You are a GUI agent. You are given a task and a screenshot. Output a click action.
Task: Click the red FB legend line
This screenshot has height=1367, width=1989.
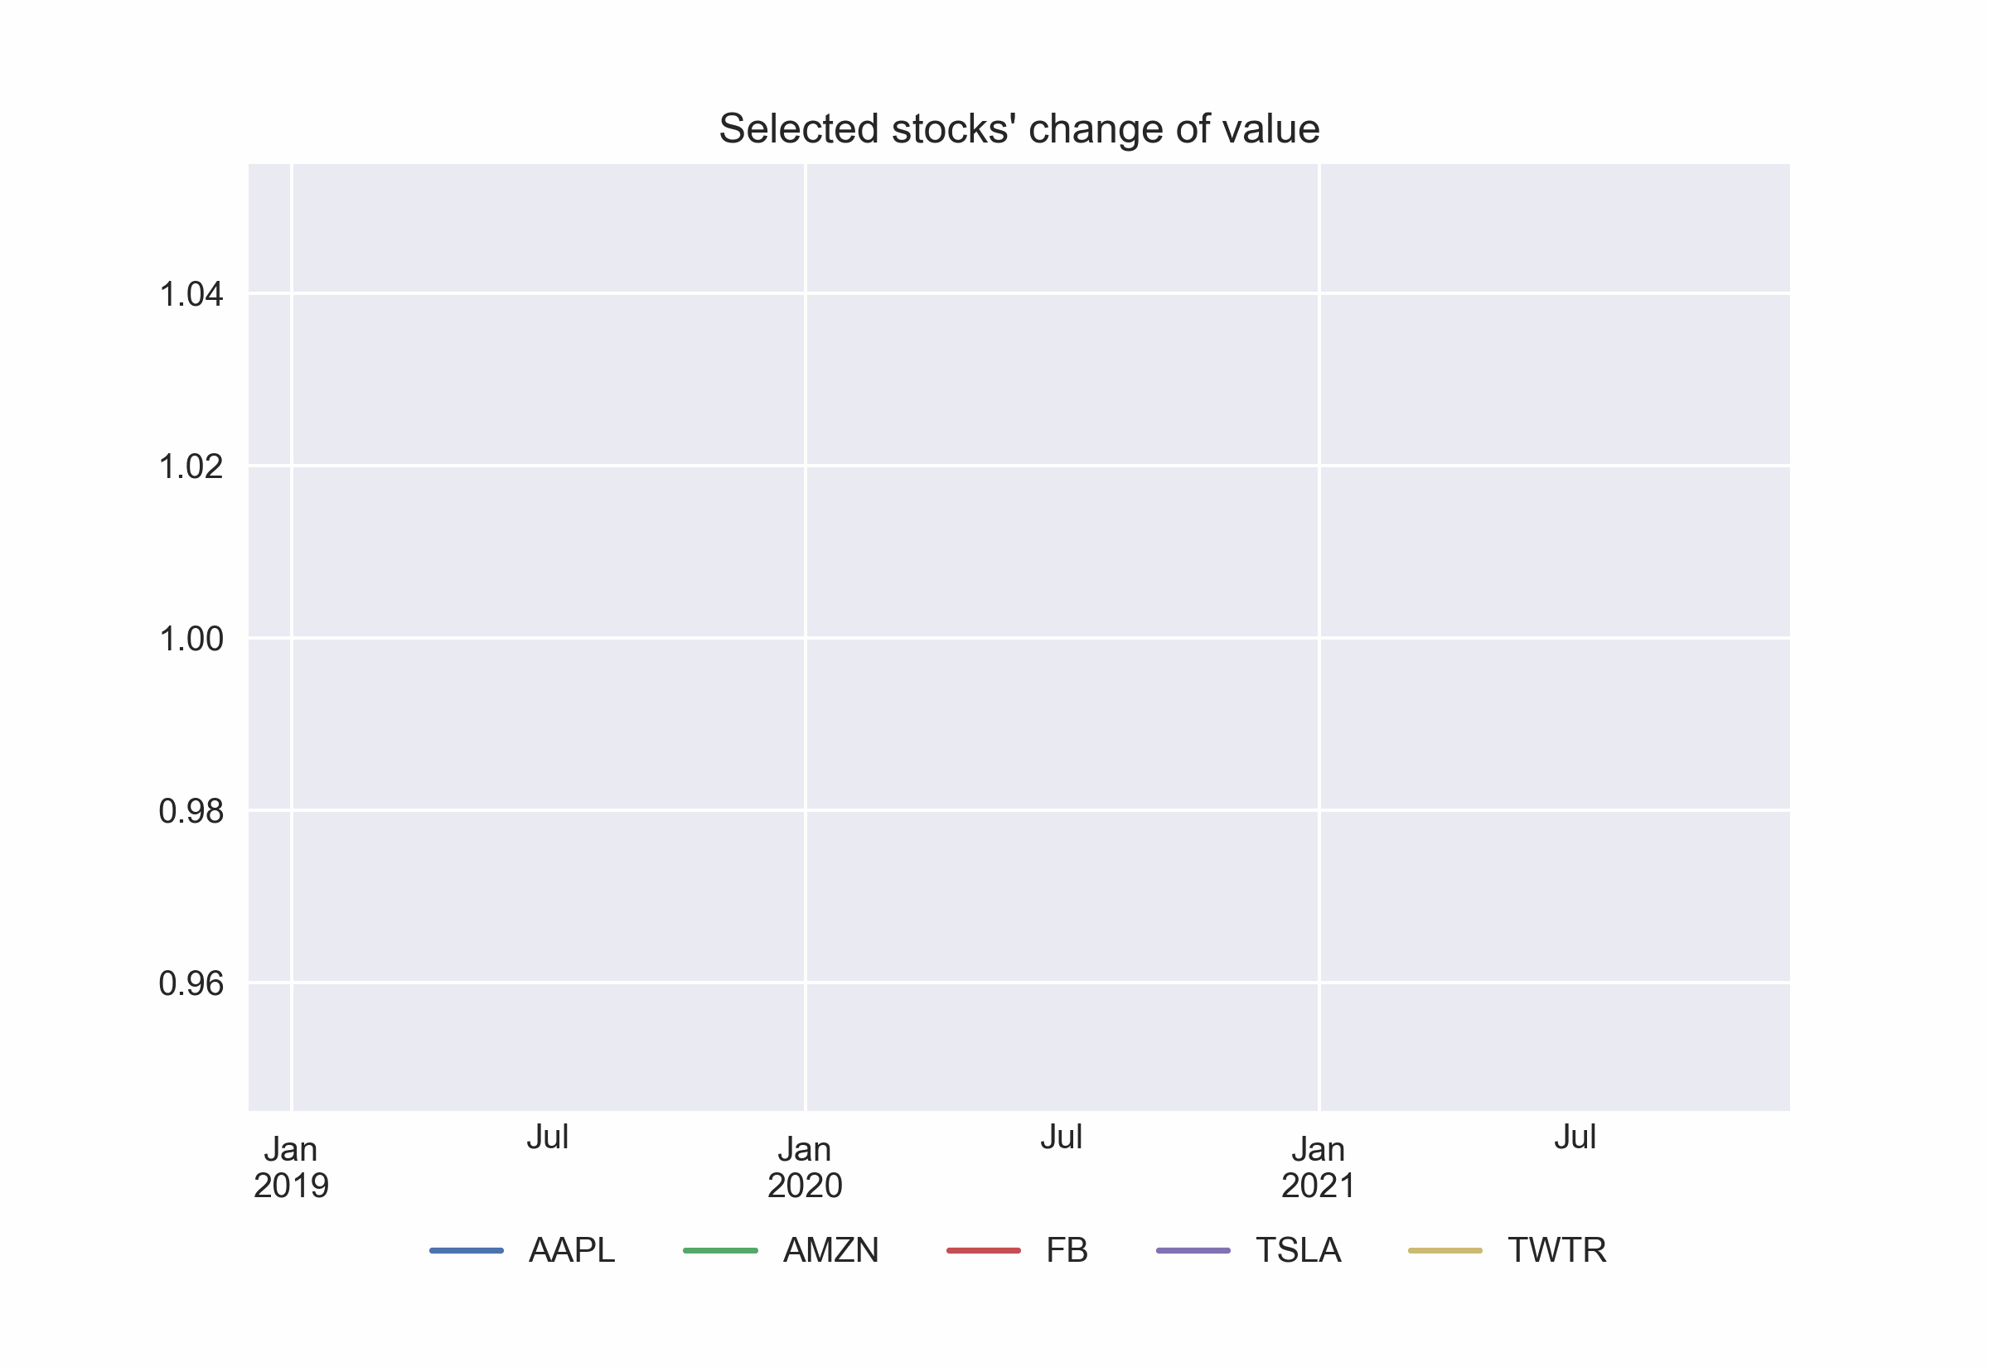[983, 1250]
